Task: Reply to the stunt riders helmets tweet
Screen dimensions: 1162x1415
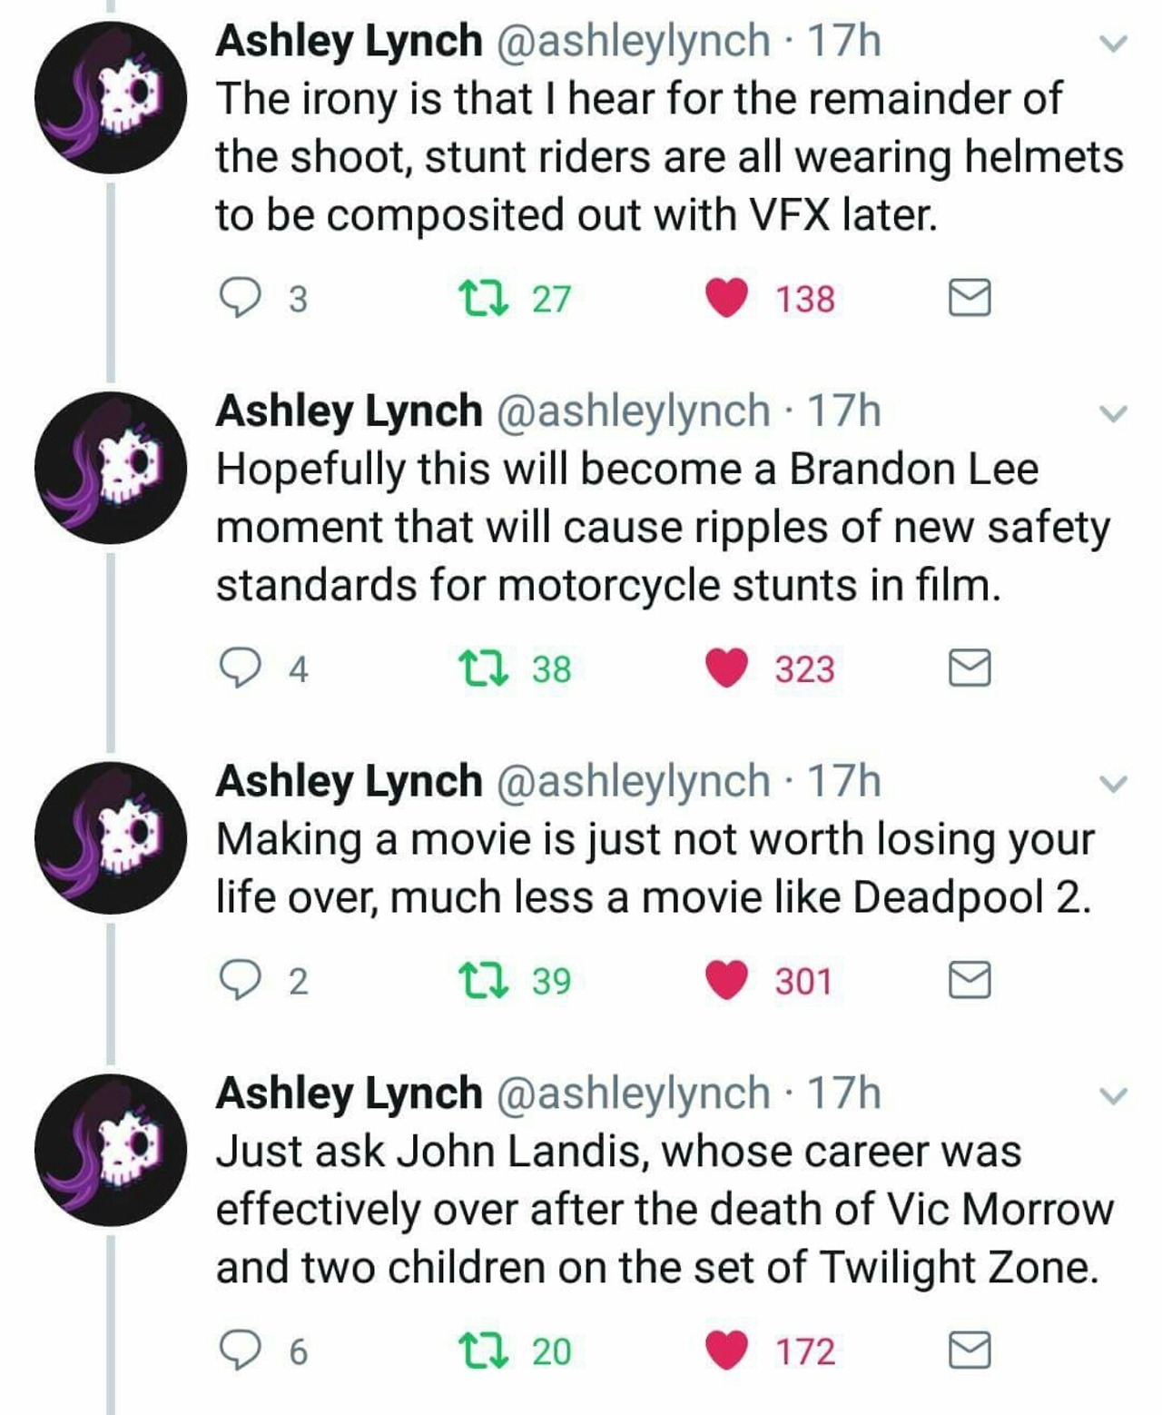Action: point(239,299)
